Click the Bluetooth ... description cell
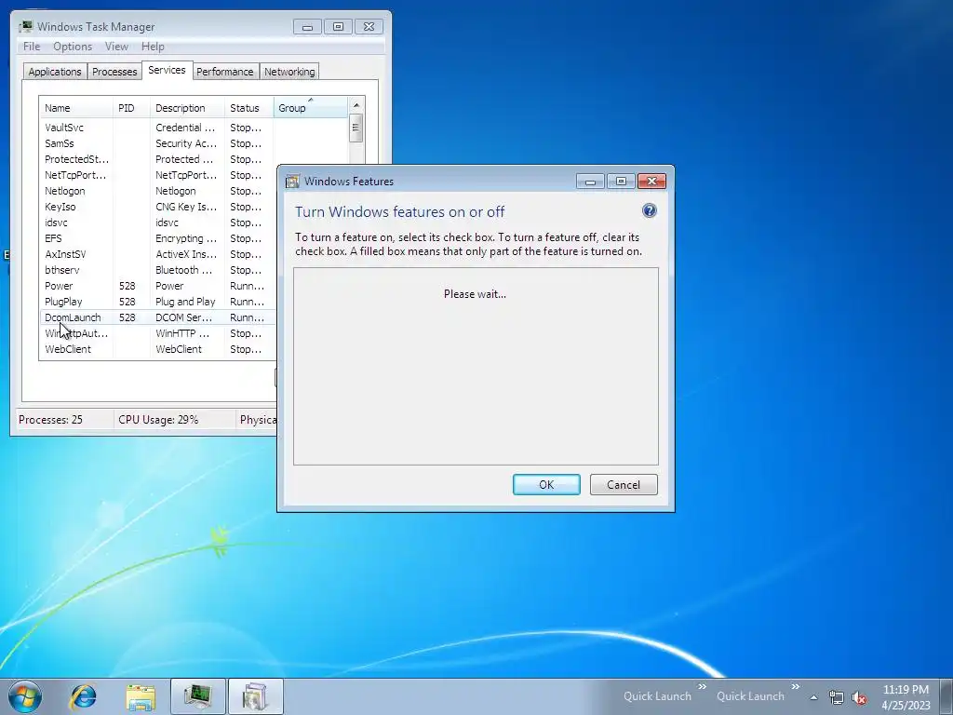This screenshot has height=715, width=953. pos(184,270)
